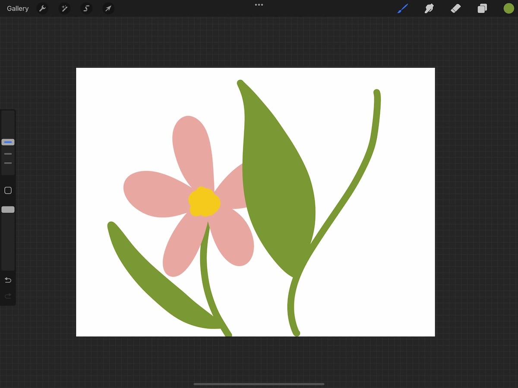This screenshot has width=518, height=388.
Task: Open the Actions menu with the wrench icon
Action: (43, 8)
